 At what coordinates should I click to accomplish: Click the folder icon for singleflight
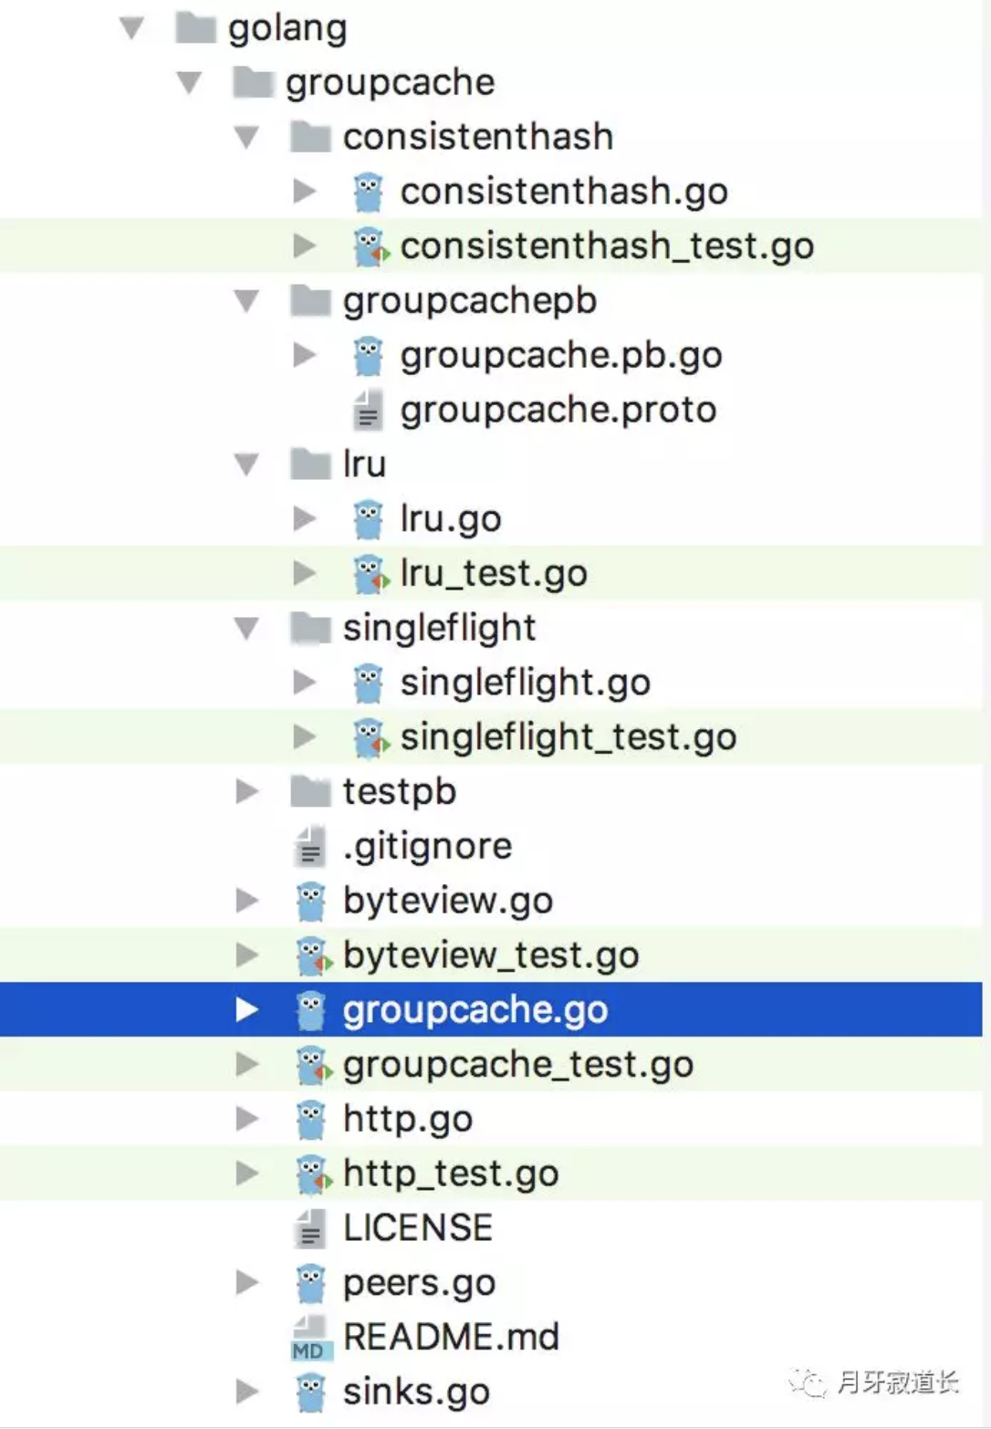point(310,629)
